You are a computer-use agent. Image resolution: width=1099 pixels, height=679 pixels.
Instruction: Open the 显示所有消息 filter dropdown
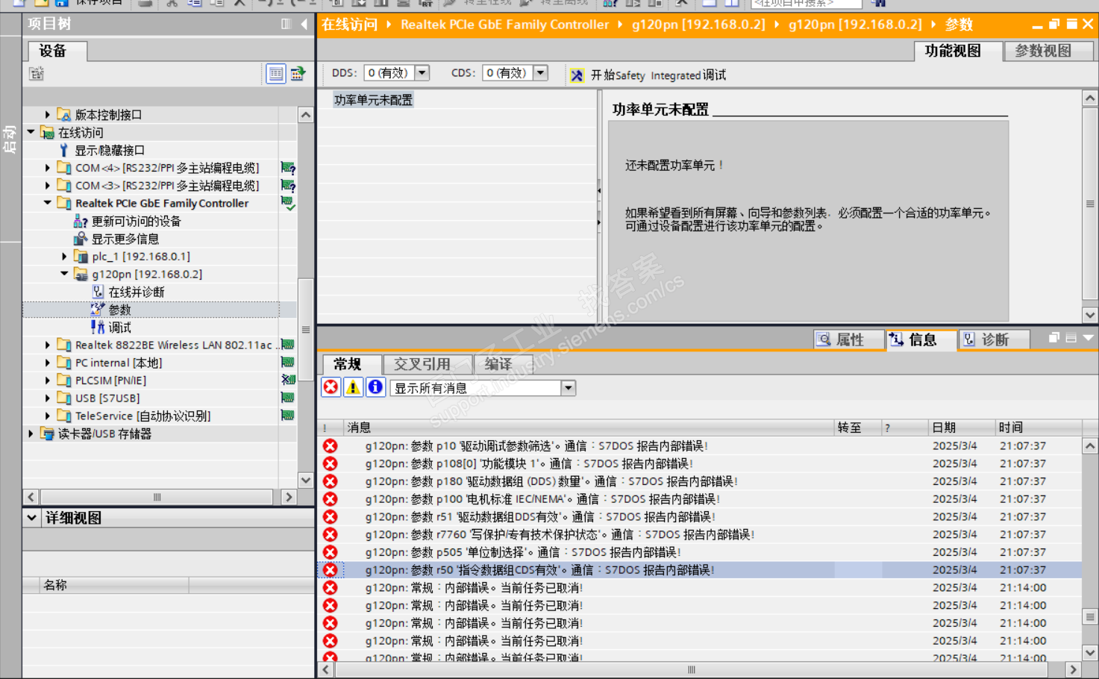click(x=569, y=388)
